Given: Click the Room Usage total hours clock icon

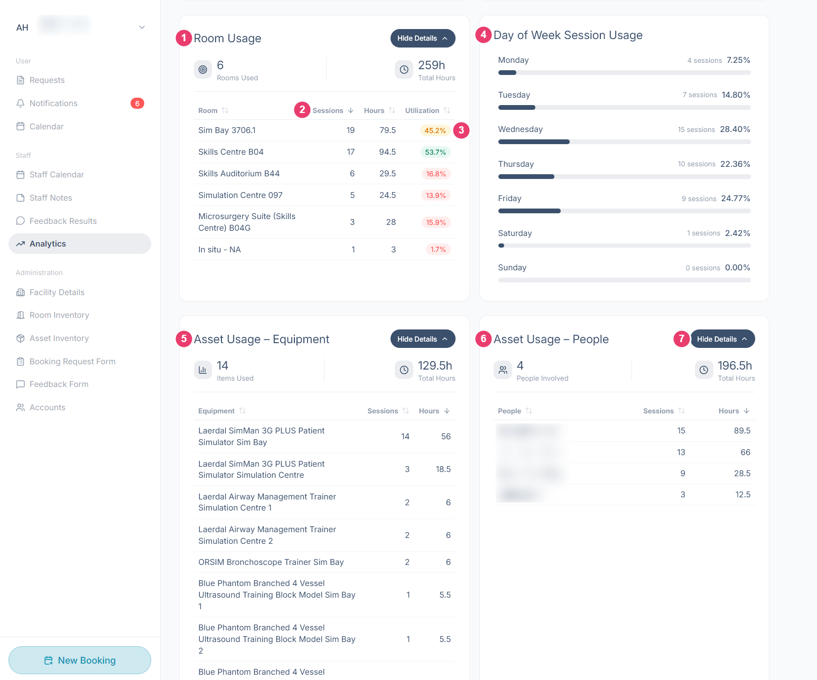Looking at the screenshot, I should pyautogui.click(x=404, y=70).
